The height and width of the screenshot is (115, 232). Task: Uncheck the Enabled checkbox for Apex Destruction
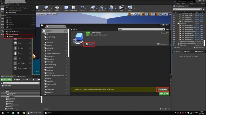pyautogui.click(x=87, y=44)
